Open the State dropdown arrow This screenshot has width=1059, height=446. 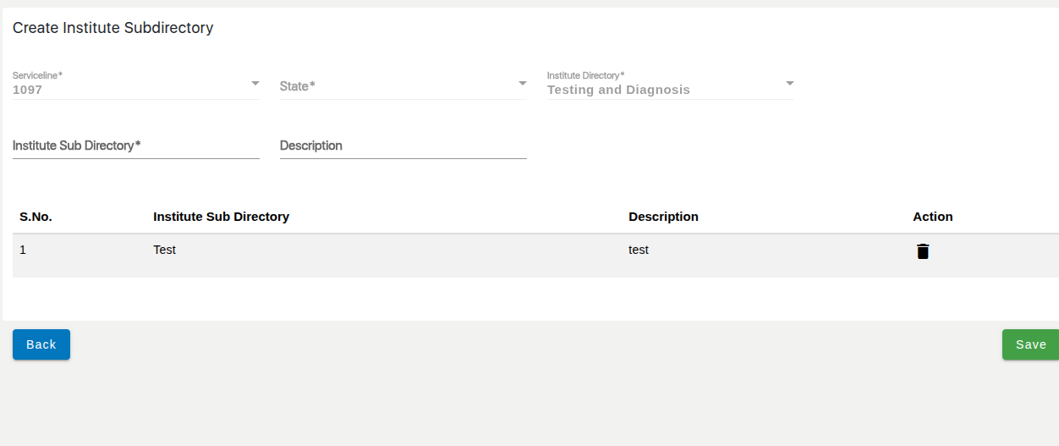522,84
